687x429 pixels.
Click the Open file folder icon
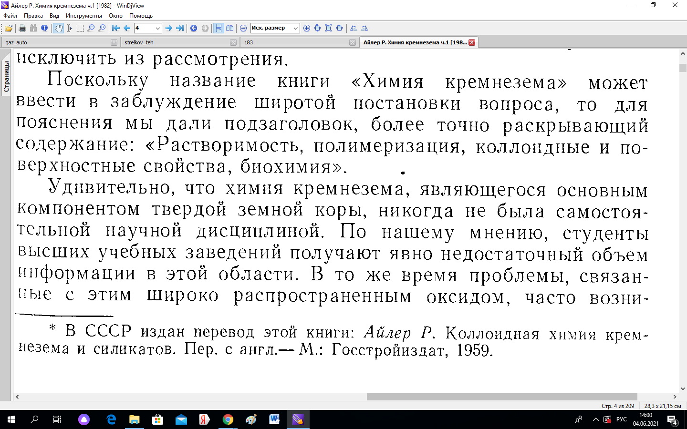tap(9, 28)
